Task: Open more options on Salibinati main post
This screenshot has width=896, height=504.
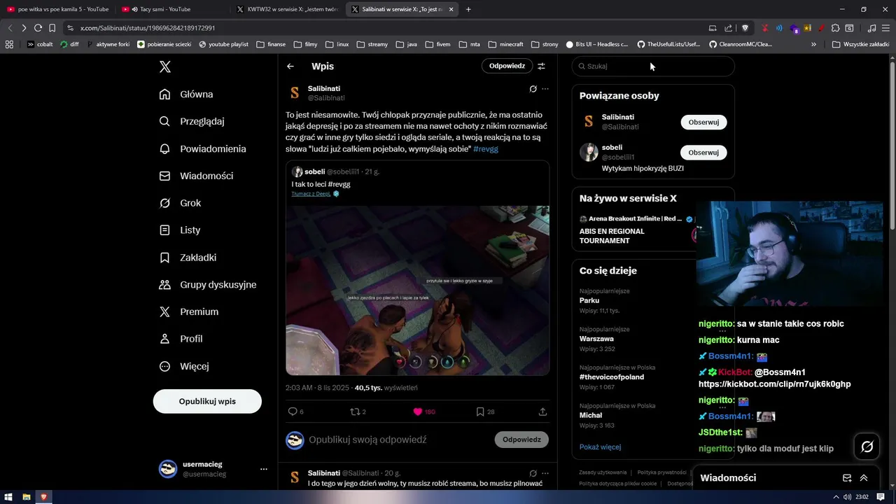Action: click(x=545, y=89)
